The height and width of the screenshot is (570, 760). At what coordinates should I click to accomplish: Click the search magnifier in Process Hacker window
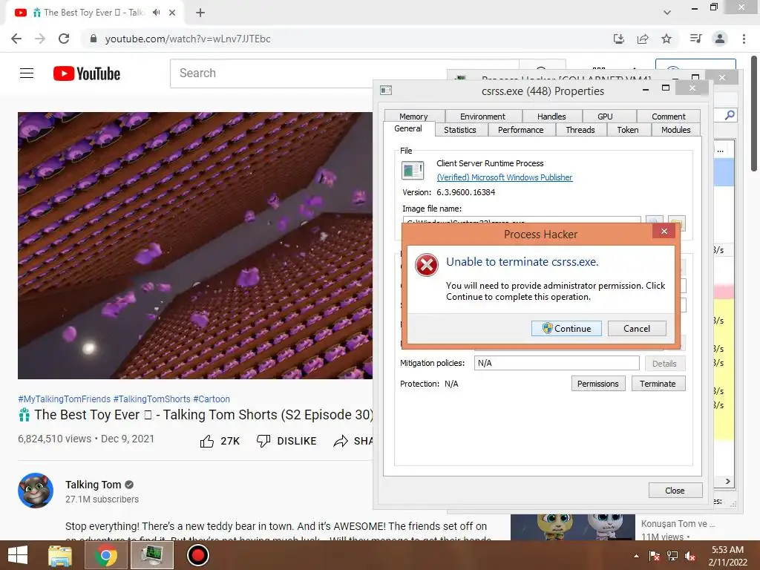coord(730,115)
